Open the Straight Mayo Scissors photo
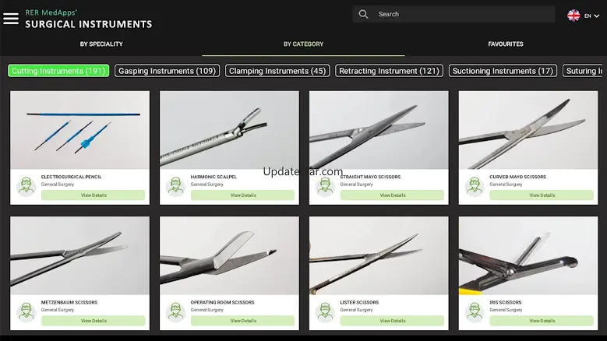 coord(379,130)
